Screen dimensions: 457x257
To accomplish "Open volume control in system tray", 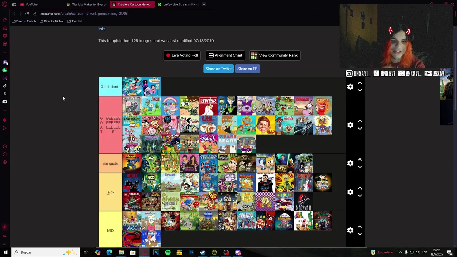I will pos(417,252).
